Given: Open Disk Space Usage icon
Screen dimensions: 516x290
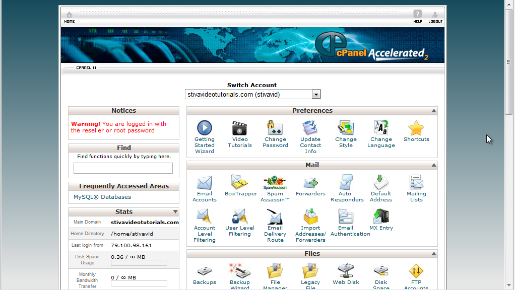Looking at the screenshot, I should (381, 271).
